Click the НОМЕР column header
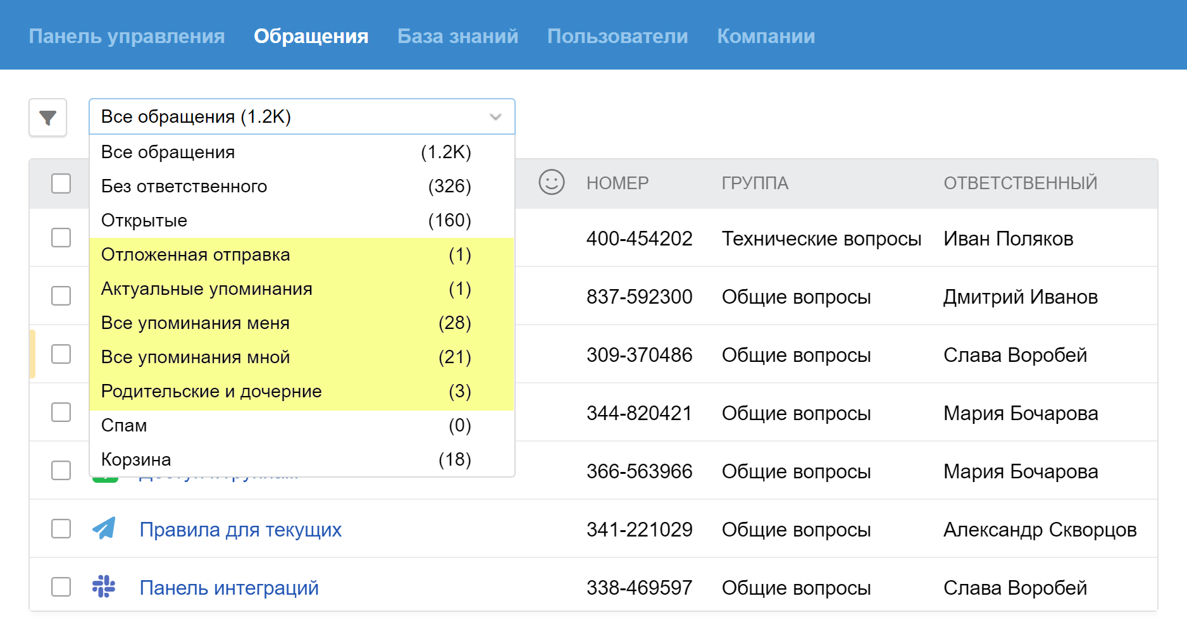Screen dimensions: 1187x639 pos(618,183)
